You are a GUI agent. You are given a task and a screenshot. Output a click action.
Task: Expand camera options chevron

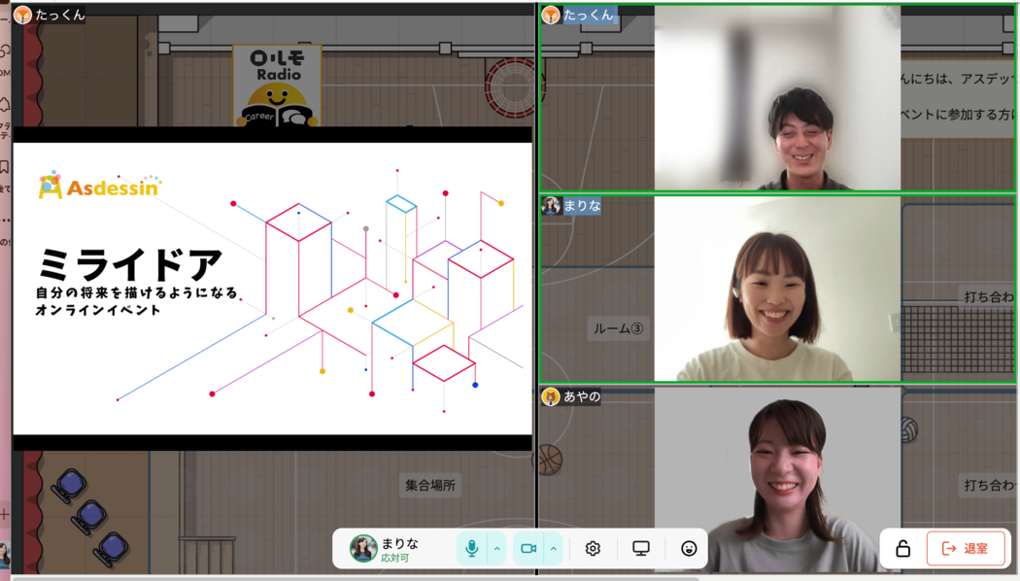554,549
